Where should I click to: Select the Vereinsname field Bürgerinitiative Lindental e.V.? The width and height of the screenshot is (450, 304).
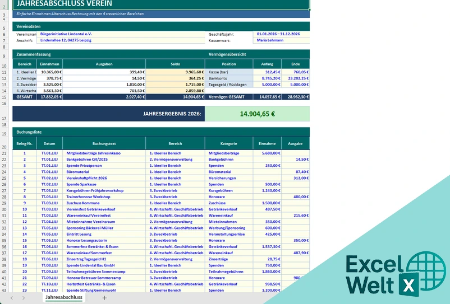(x=121, y=34)
